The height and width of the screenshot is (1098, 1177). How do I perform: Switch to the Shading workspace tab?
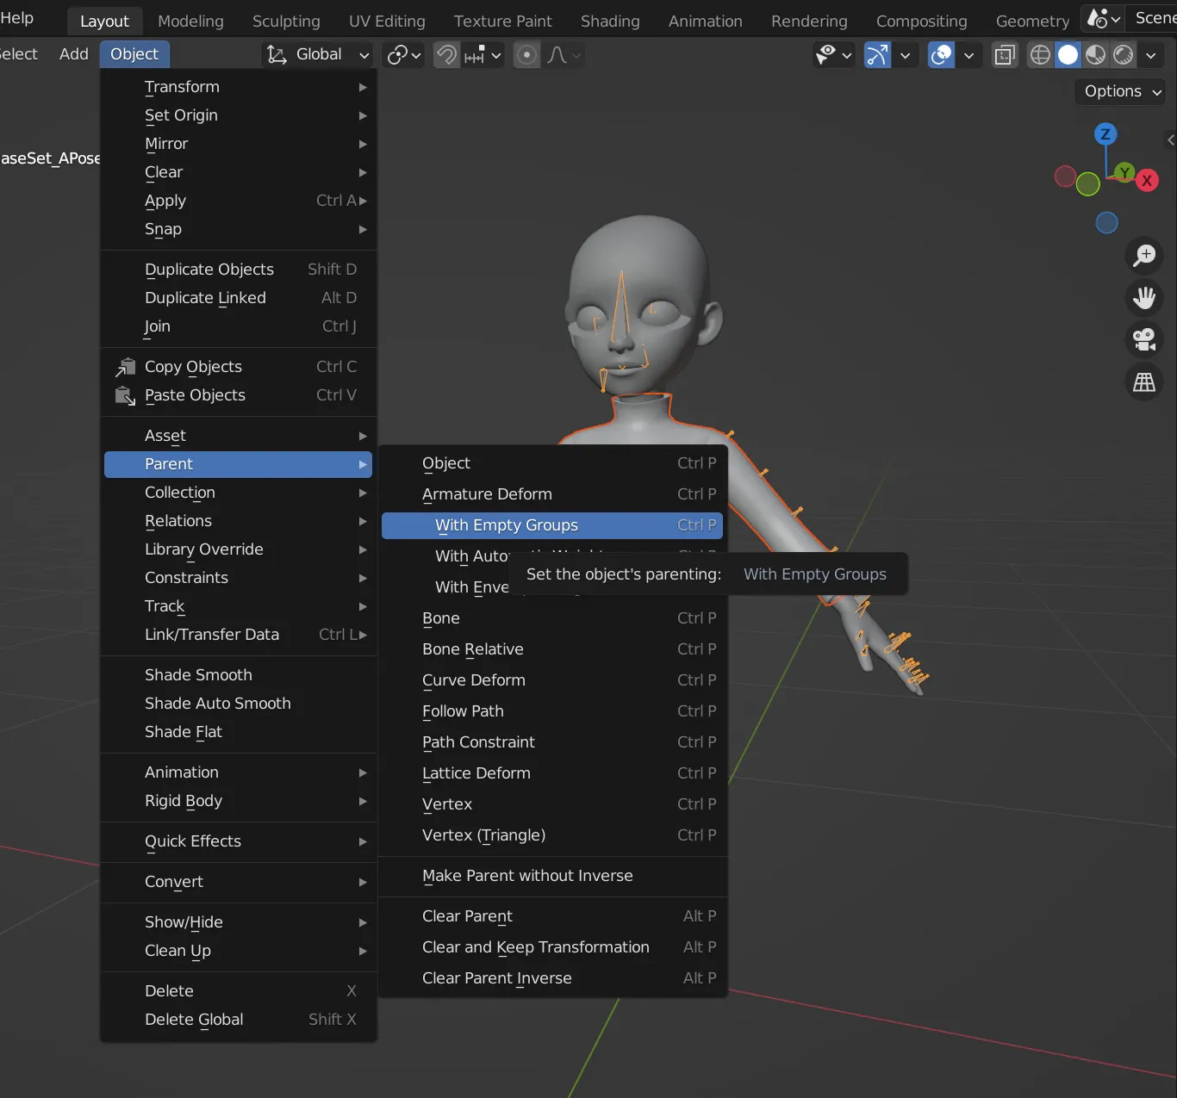coord(610,21)
